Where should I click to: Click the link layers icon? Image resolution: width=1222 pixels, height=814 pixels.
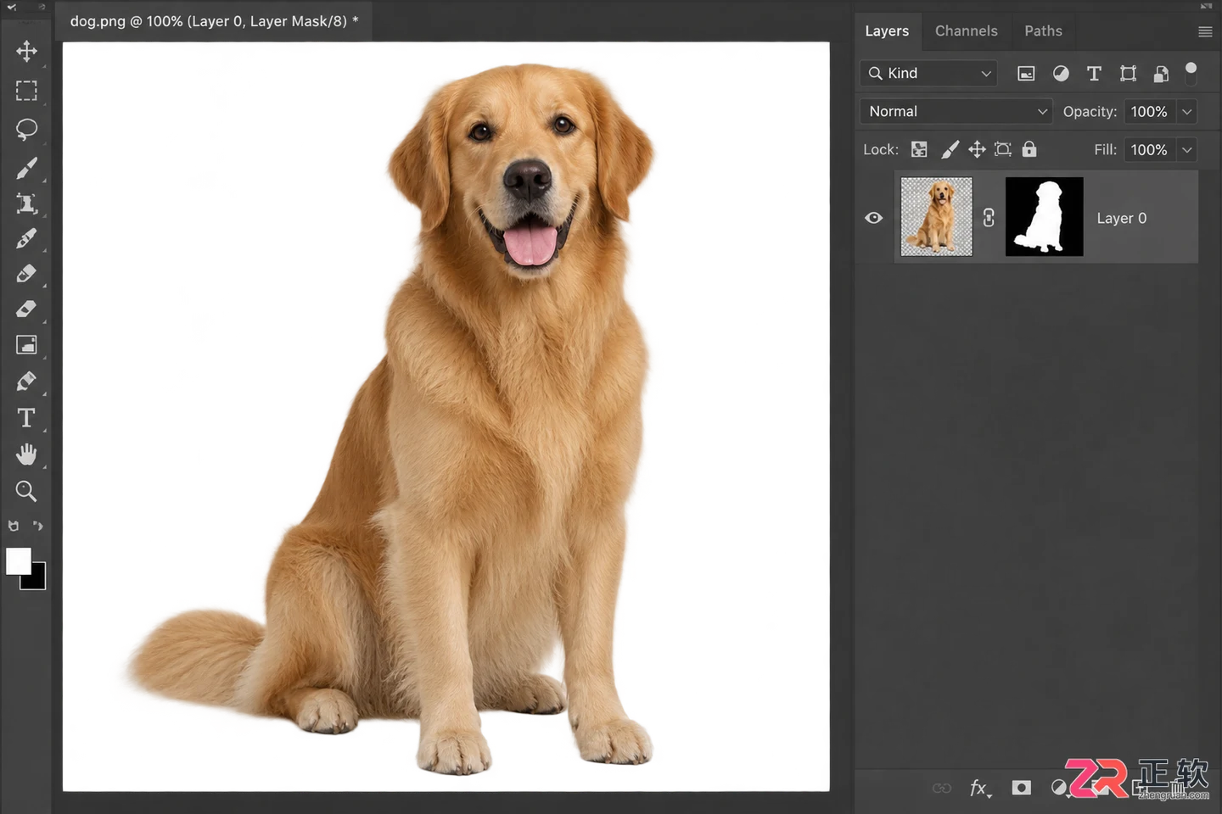[x=942, y=788]
